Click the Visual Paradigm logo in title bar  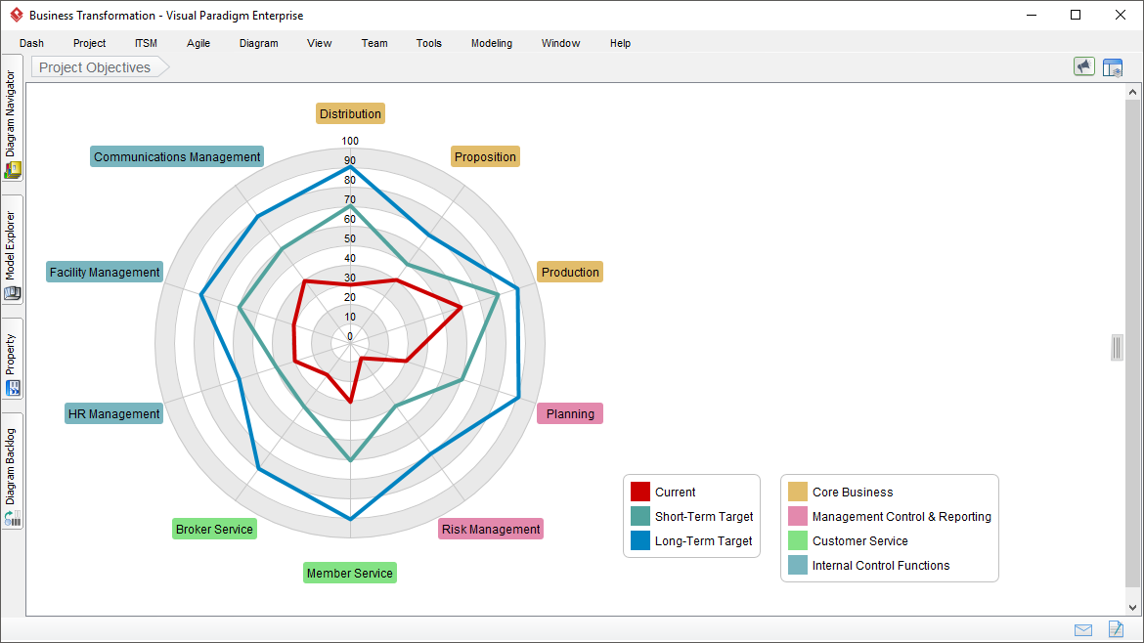pos(16,16)
